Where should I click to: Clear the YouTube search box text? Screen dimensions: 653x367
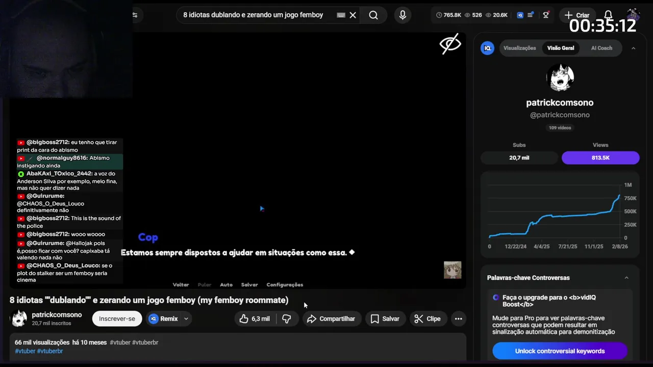[353, 15]
